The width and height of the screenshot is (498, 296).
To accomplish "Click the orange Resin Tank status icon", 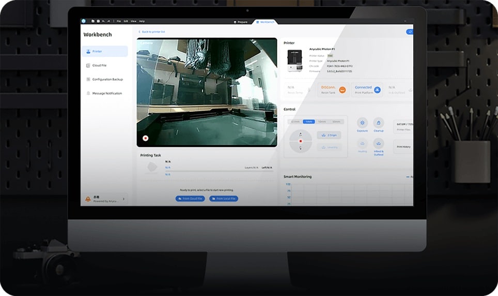I will pos(342,90).
